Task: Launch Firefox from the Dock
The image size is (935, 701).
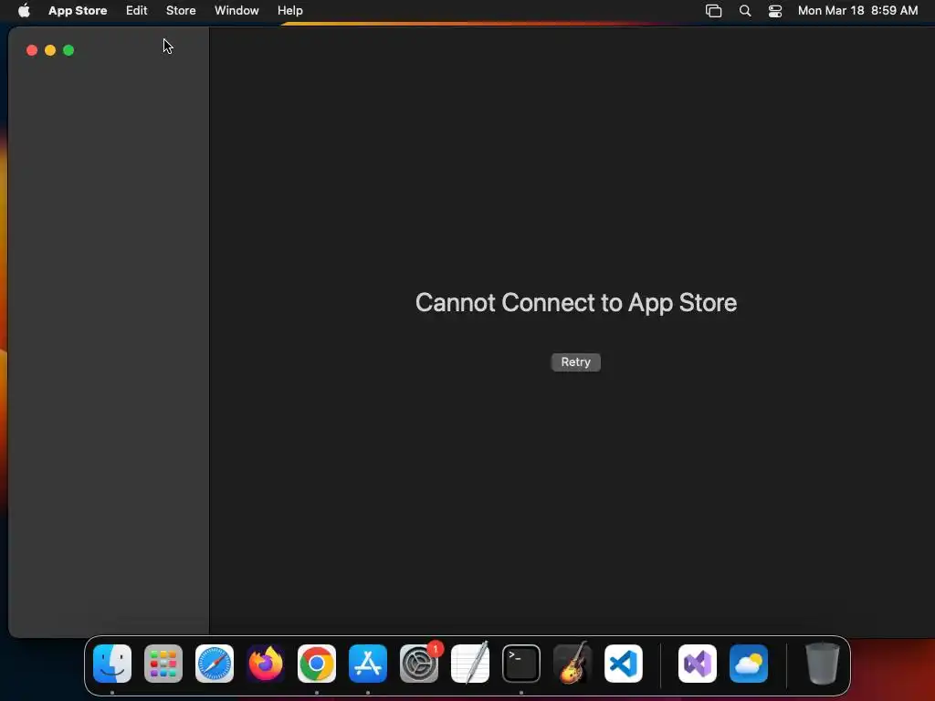Action: [x=266, y=664]
